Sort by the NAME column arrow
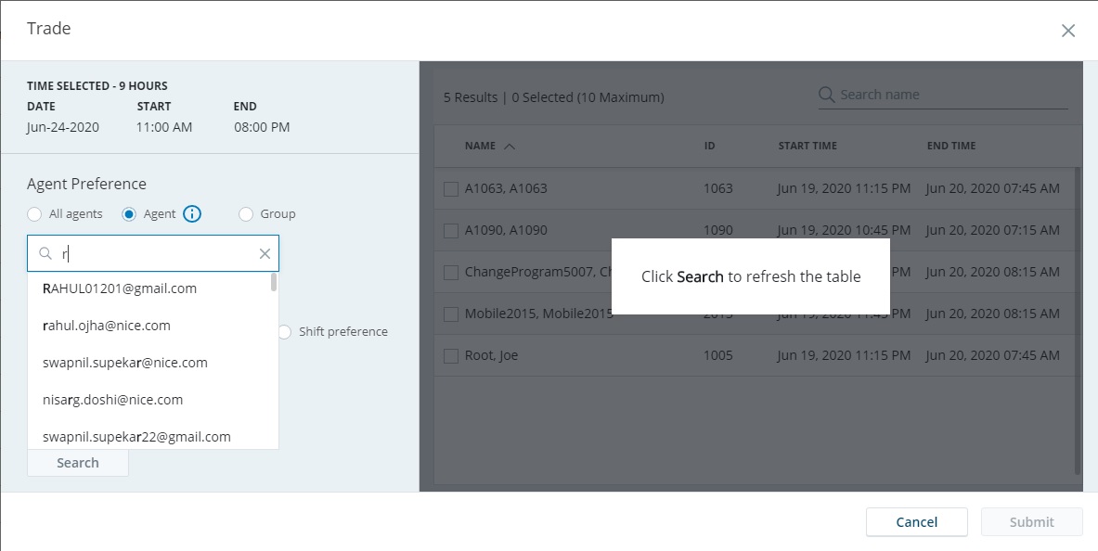This screenshot has width=1098, height=551. pyautogui.click(x=509, y=147)
